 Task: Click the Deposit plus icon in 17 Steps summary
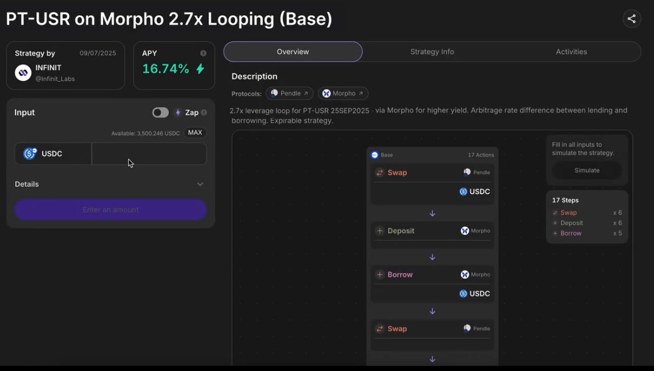555,223
